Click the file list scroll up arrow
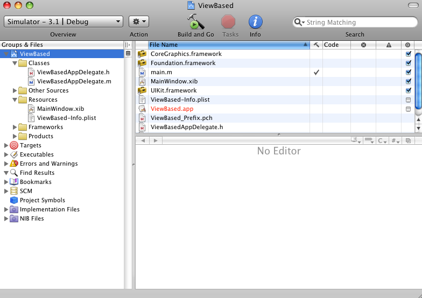 click(x=419, y=119)
